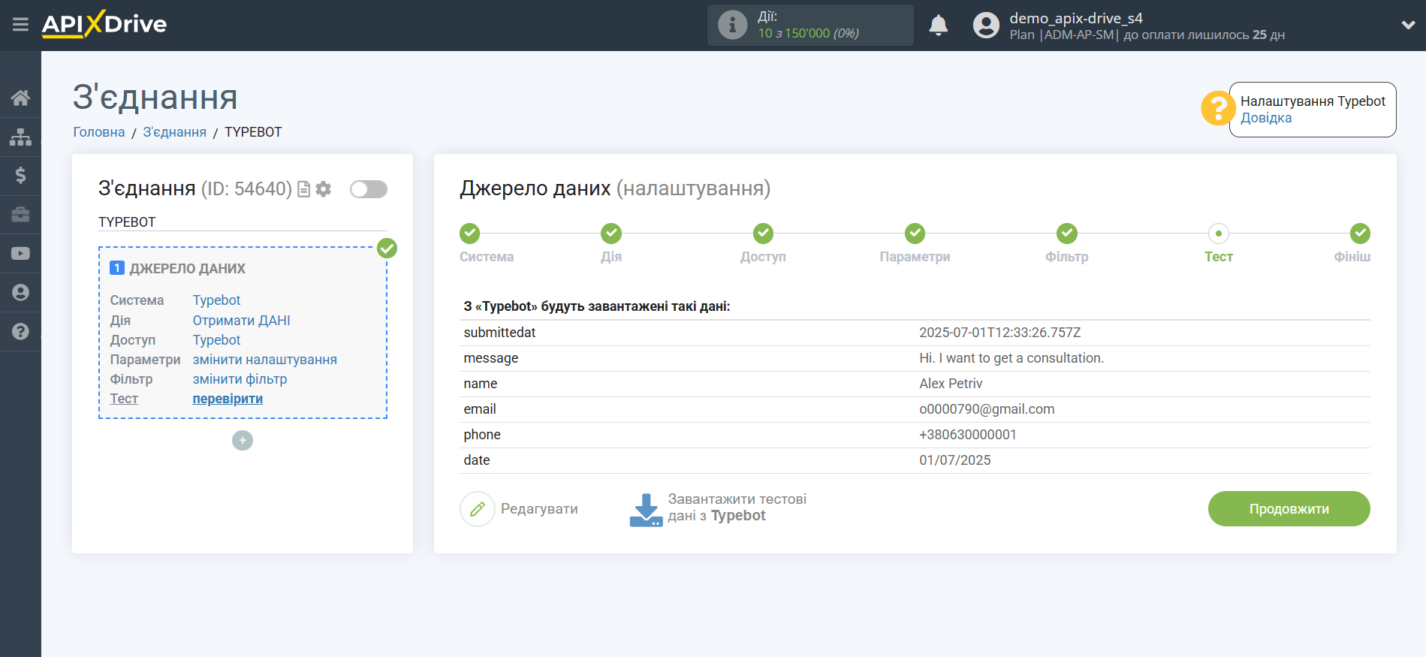Open the YouTube video sidebar icon
The height and width of the screenshot is (657, 1426).
click(20, 254)
